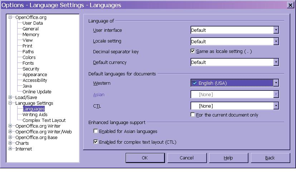
Task: Expand the Load/Save tree node
Action: (x=10, y=97)
